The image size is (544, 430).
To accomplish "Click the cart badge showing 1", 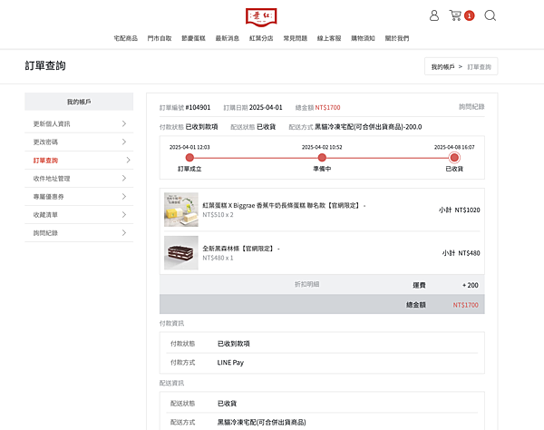I will point(469,15).
